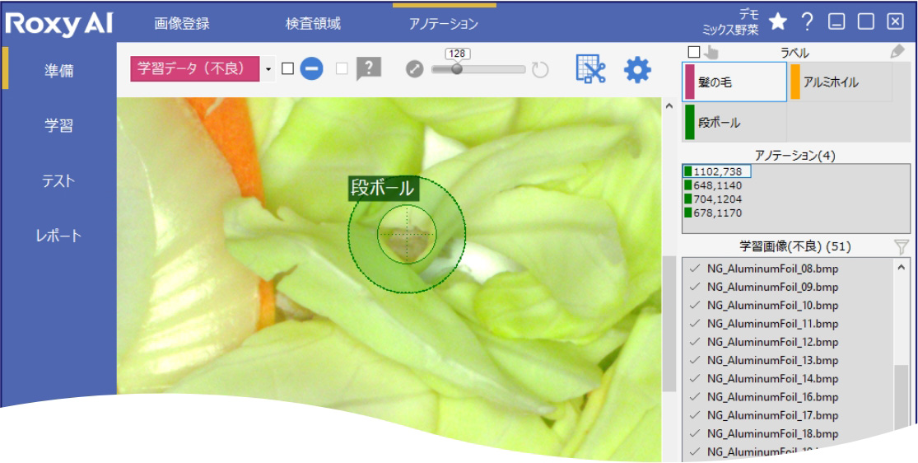Go to 準備 in the sidebar
918x463 pixels.
point(59,71)
